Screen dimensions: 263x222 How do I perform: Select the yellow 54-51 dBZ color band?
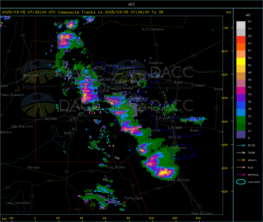click(x=241, y=62)
